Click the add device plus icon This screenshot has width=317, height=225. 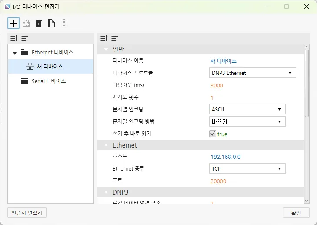(x=13, y=23)
